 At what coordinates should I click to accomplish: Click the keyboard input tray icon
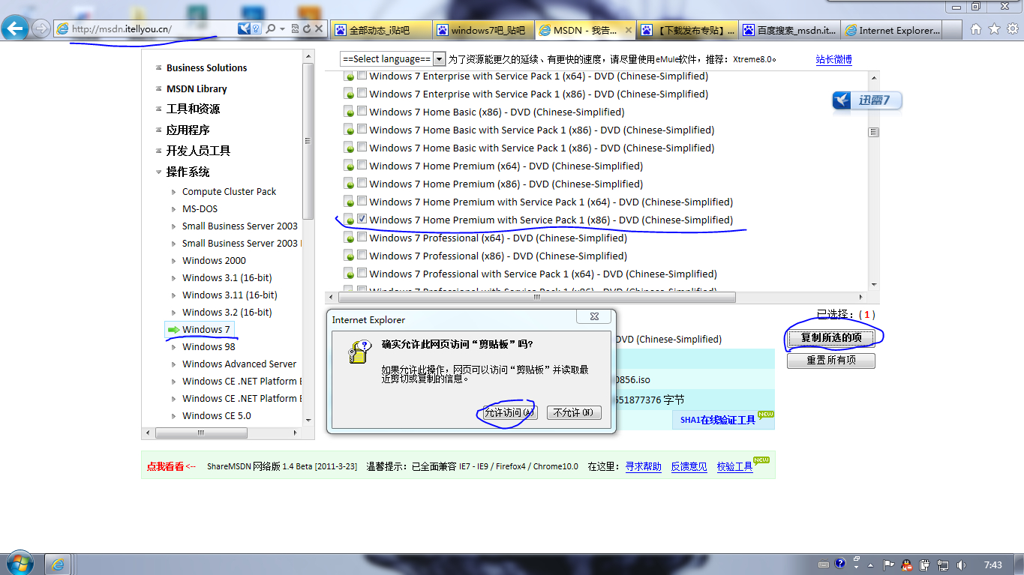(x=824, y=565)
